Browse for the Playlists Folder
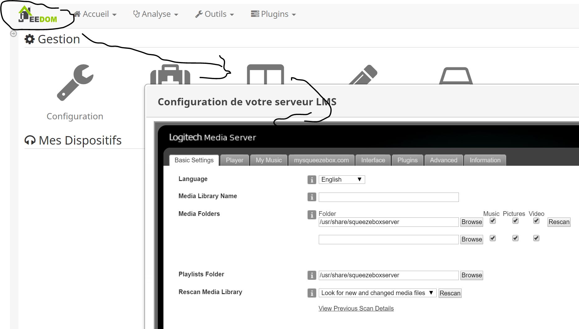Viewport: 579px width, 329px height. click(x=472, y=275)
